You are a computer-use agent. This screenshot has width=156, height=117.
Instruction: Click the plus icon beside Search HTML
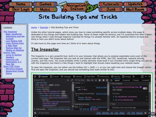(x=68, y=80)
